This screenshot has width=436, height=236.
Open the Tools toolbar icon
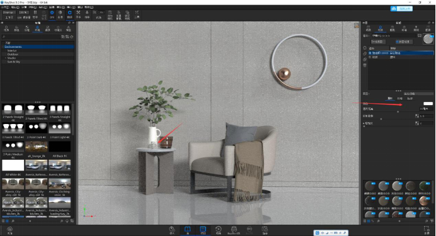(x=137, y=14)
